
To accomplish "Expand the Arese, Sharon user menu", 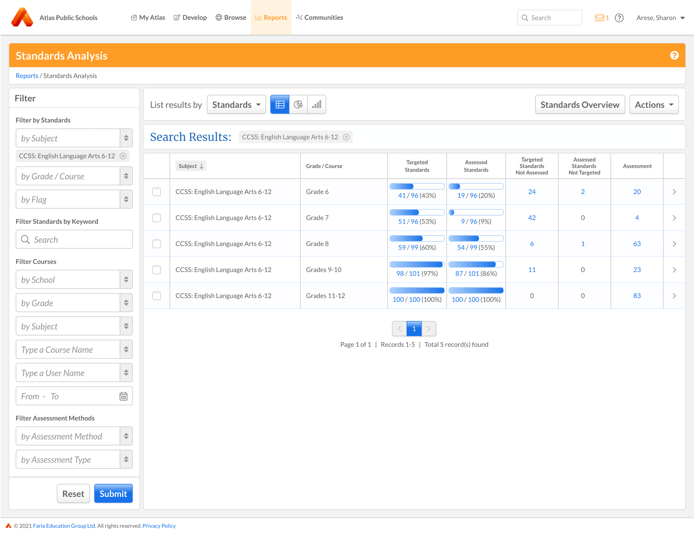I will 660,18.
